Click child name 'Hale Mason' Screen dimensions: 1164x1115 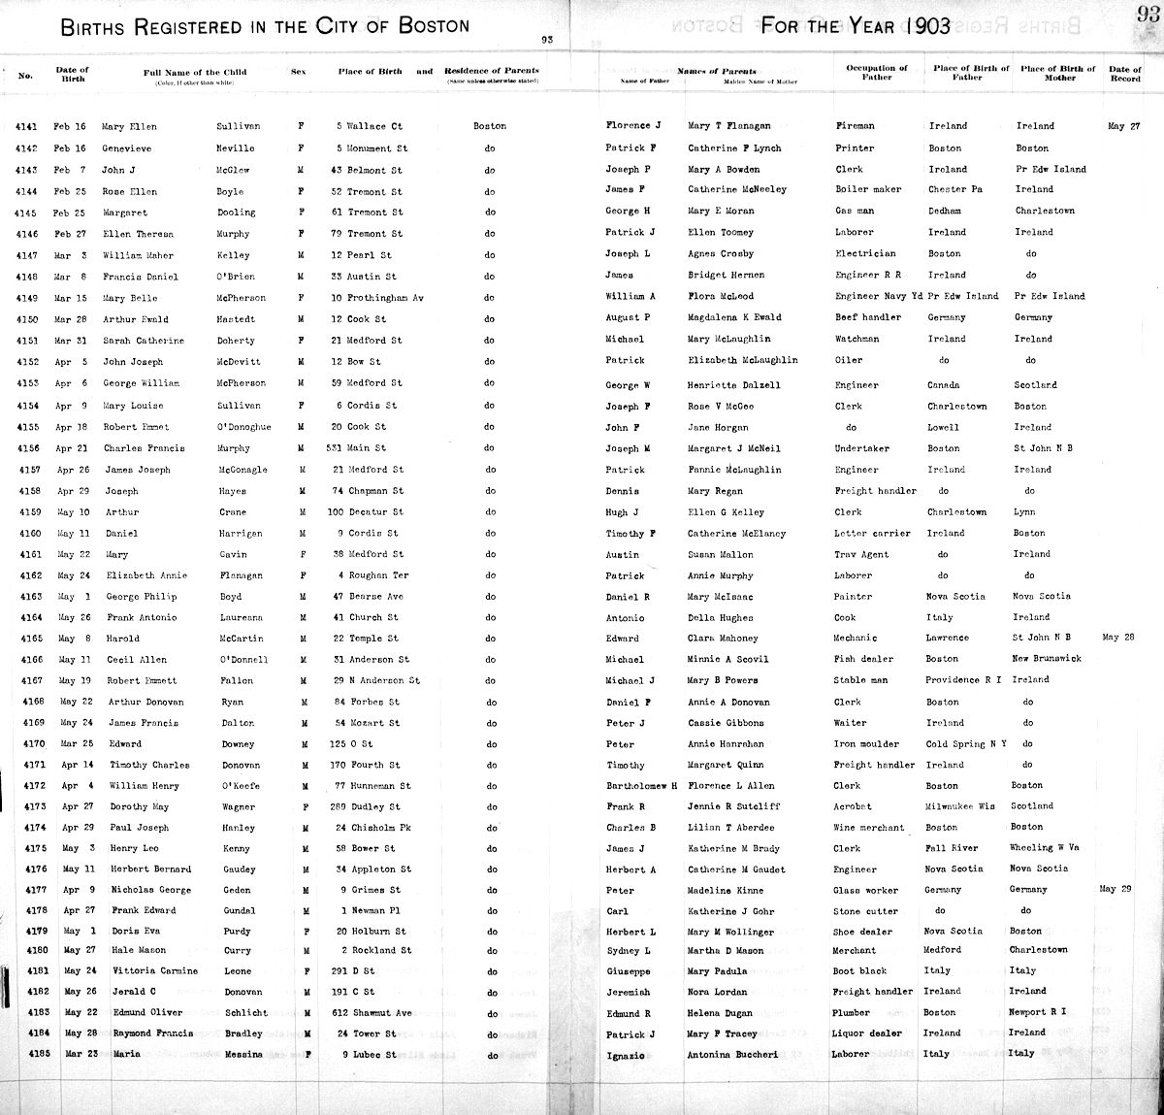141,950
